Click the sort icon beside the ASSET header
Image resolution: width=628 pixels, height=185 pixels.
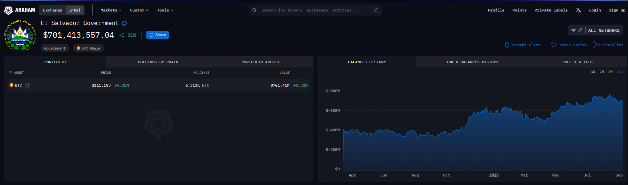click(x=11, y=72)
